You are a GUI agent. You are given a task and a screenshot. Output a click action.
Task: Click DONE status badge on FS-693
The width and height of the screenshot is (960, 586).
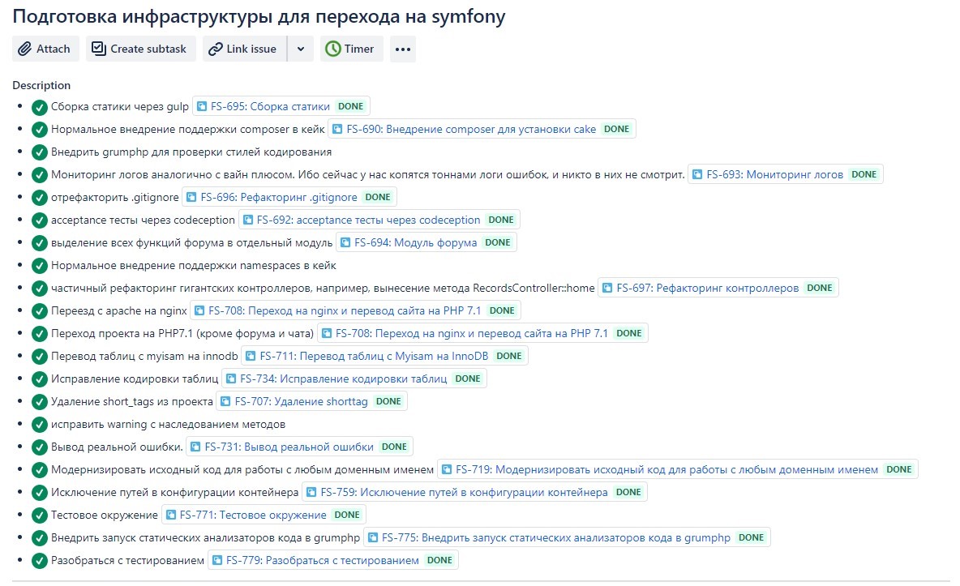[864, 174]
